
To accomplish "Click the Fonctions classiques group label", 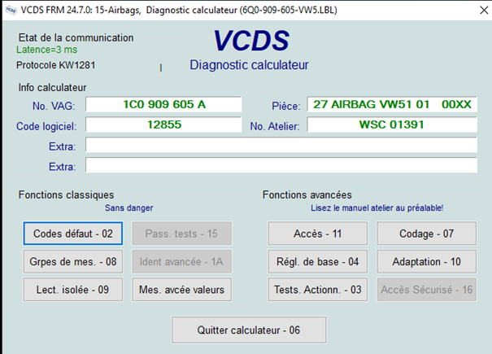I will pos(66,194).
